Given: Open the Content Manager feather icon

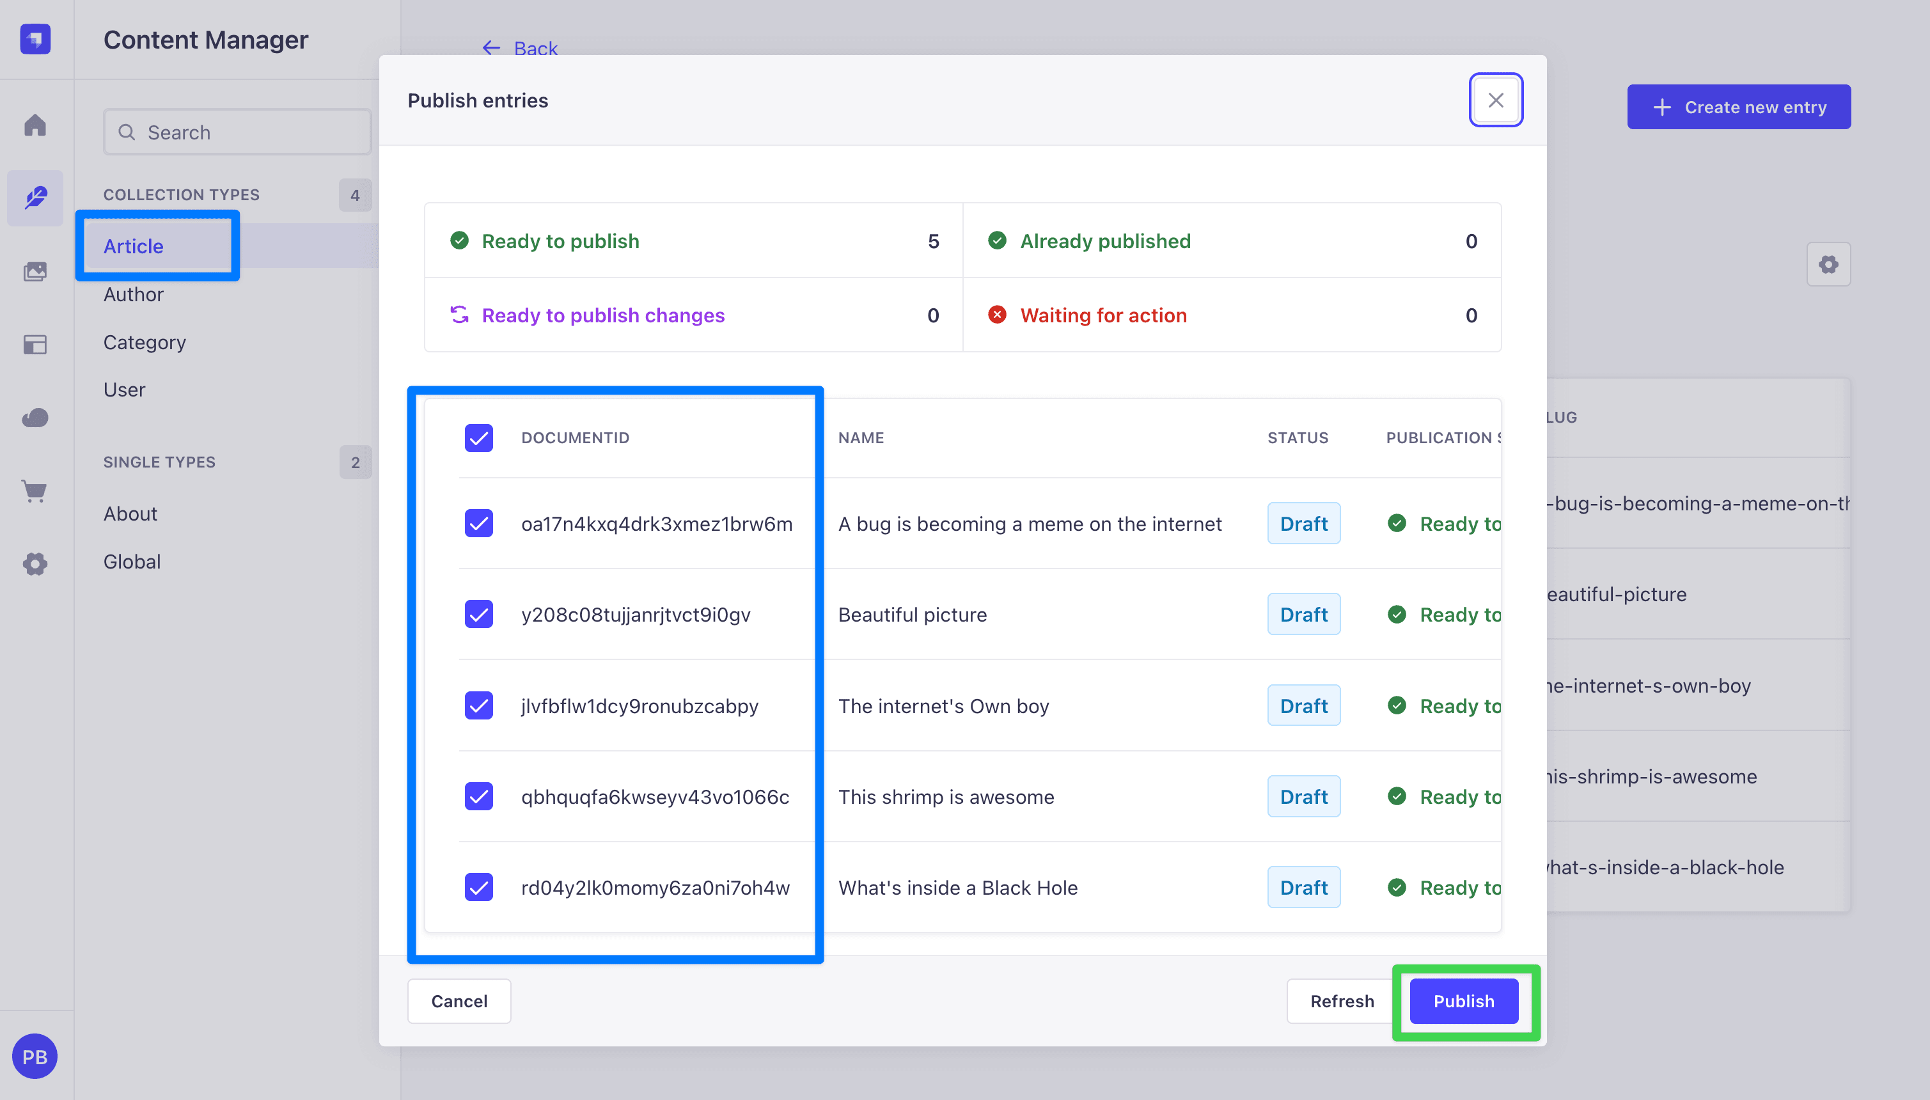Looking at the screenshot, I should coord(35,198).
